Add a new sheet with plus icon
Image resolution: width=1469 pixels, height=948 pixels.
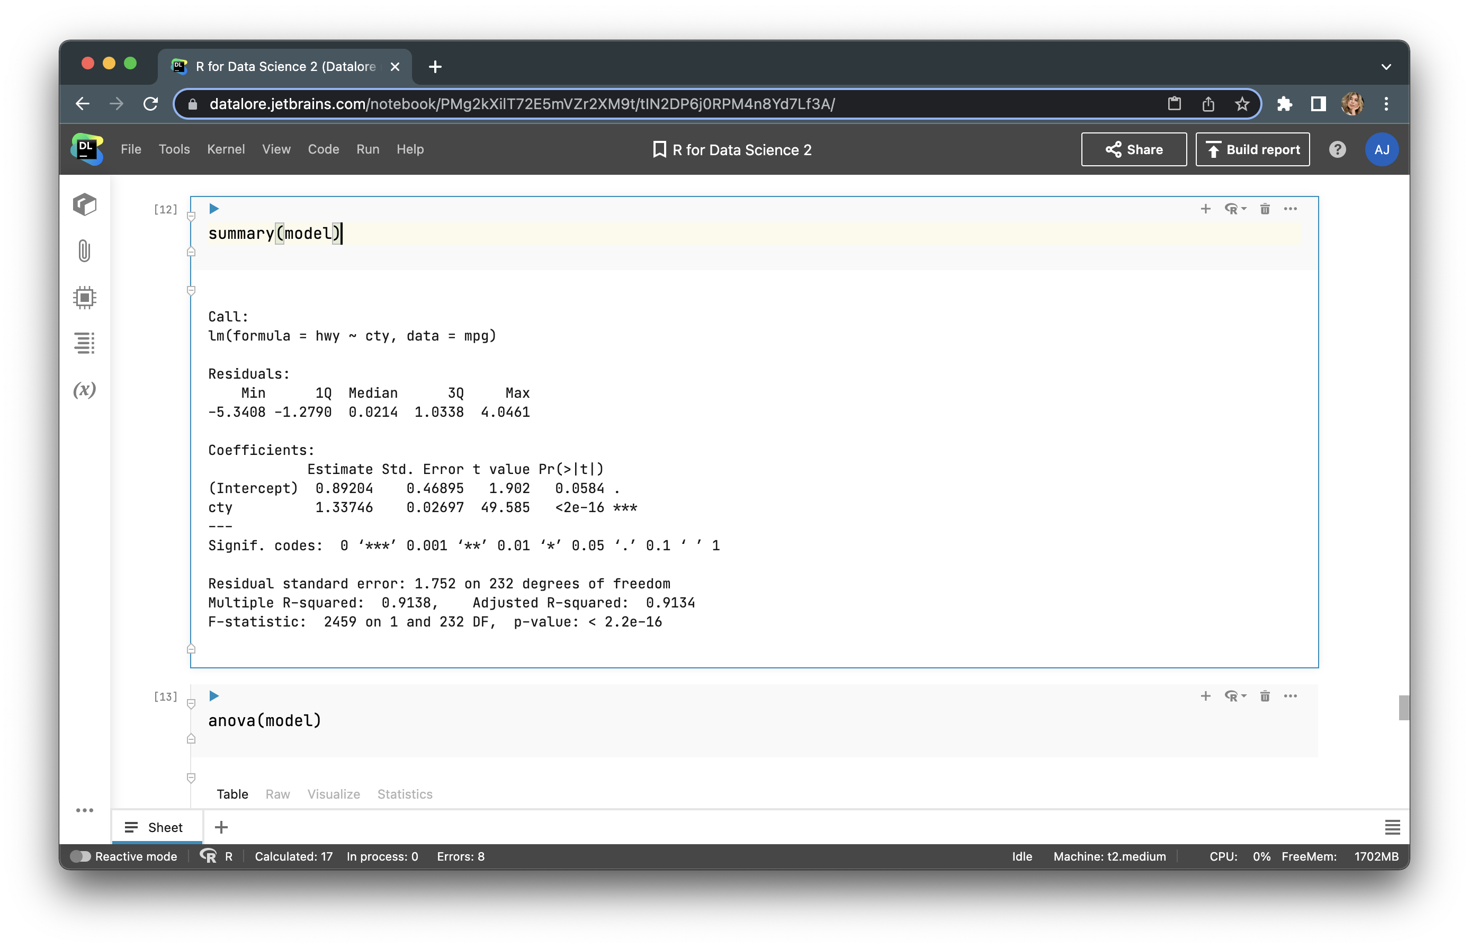pyautogui.click(x=221, y=827)
